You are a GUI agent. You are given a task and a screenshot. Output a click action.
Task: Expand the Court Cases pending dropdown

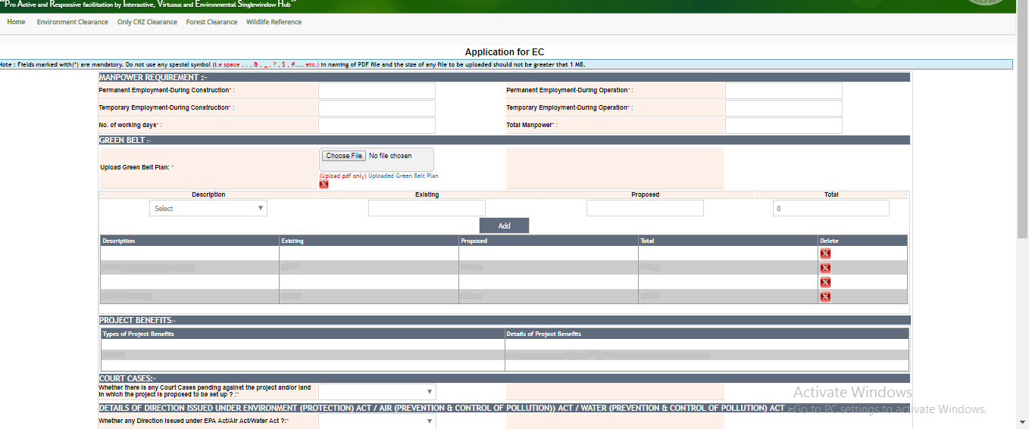pos(377,392)
